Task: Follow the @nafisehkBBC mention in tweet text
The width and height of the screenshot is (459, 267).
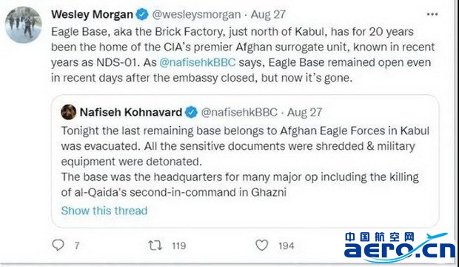Action: (x=198, y=62)
